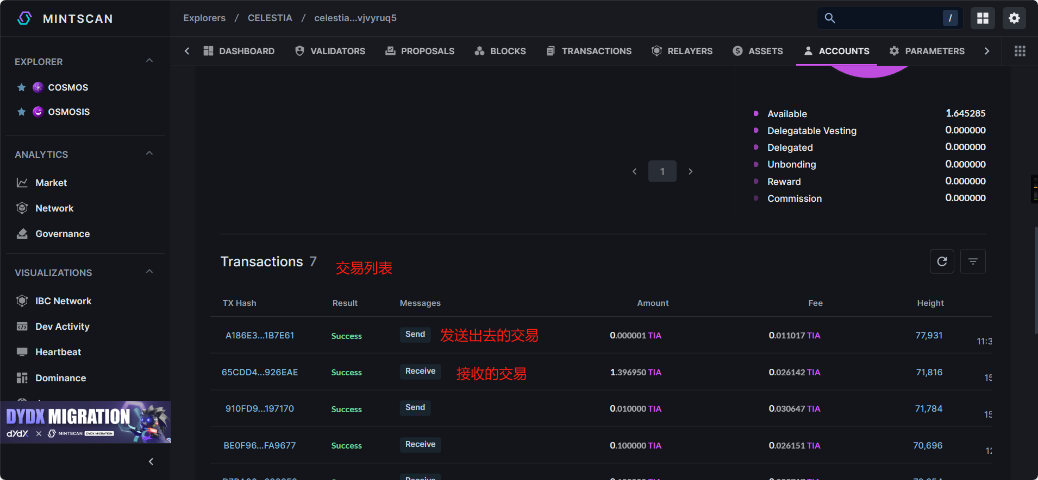Click the Assets coin icon
This screenshot has height=480, width=1038.
737,51
